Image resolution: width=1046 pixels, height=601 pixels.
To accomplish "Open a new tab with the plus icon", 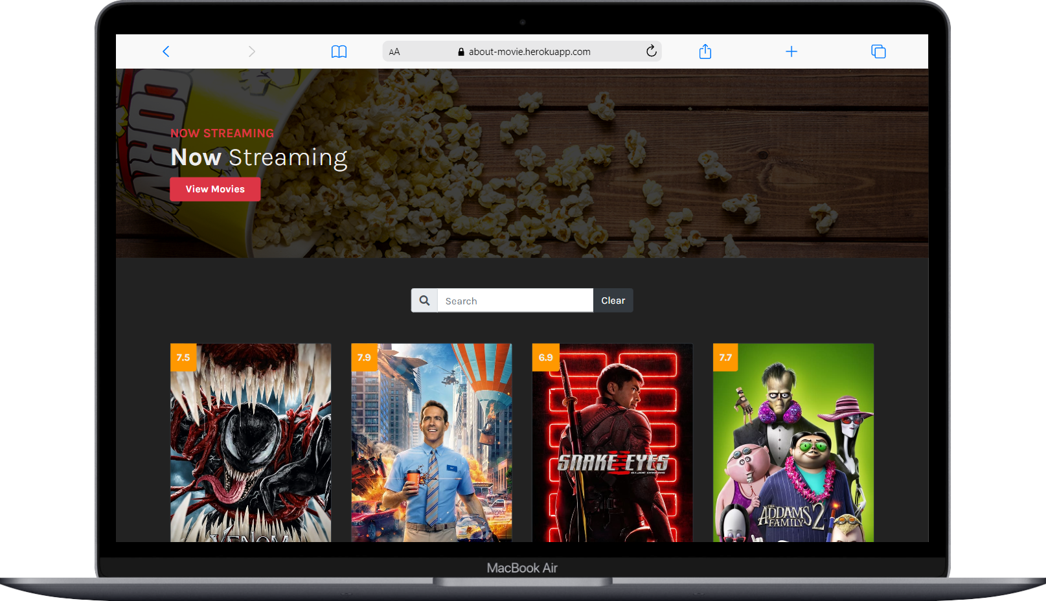I will 791,51.
